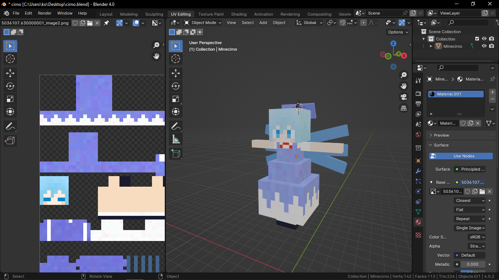Screen dimensions: 499x280
Task: Click the Metallic value slider
Action: click(473, 264)
